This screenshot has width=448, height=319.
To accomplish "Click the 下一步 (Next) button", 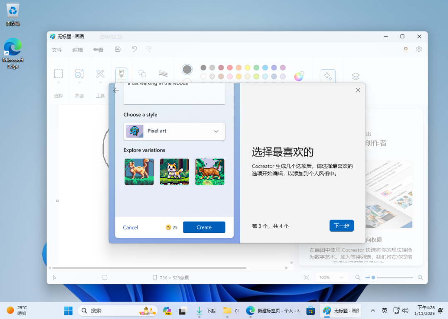I will (x=341, y=226).
